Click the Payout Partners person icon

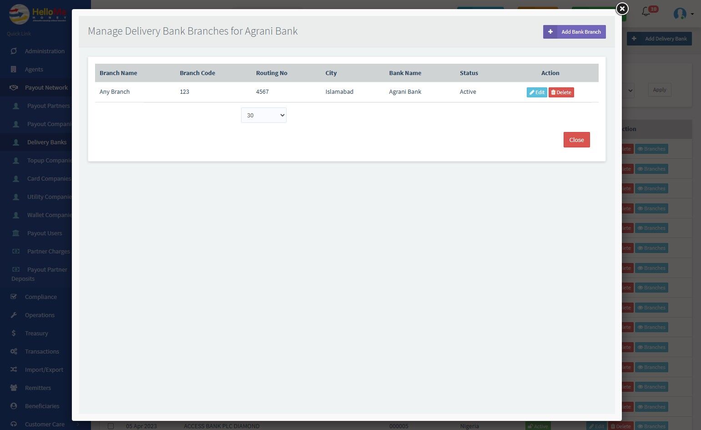pyautogui.click(x=16, y=106)
